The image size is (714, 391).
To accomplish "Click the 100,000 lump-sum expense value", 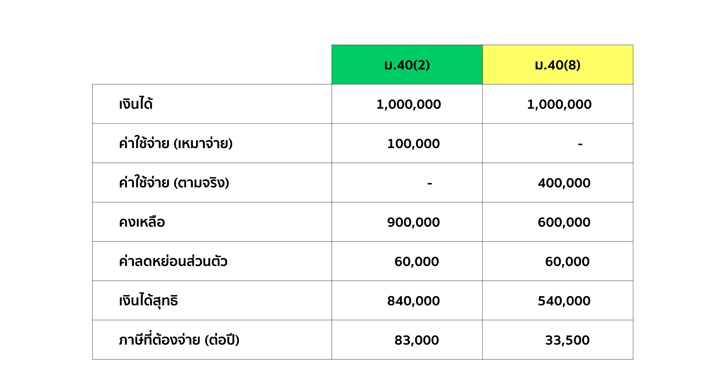I will point(413,144).
